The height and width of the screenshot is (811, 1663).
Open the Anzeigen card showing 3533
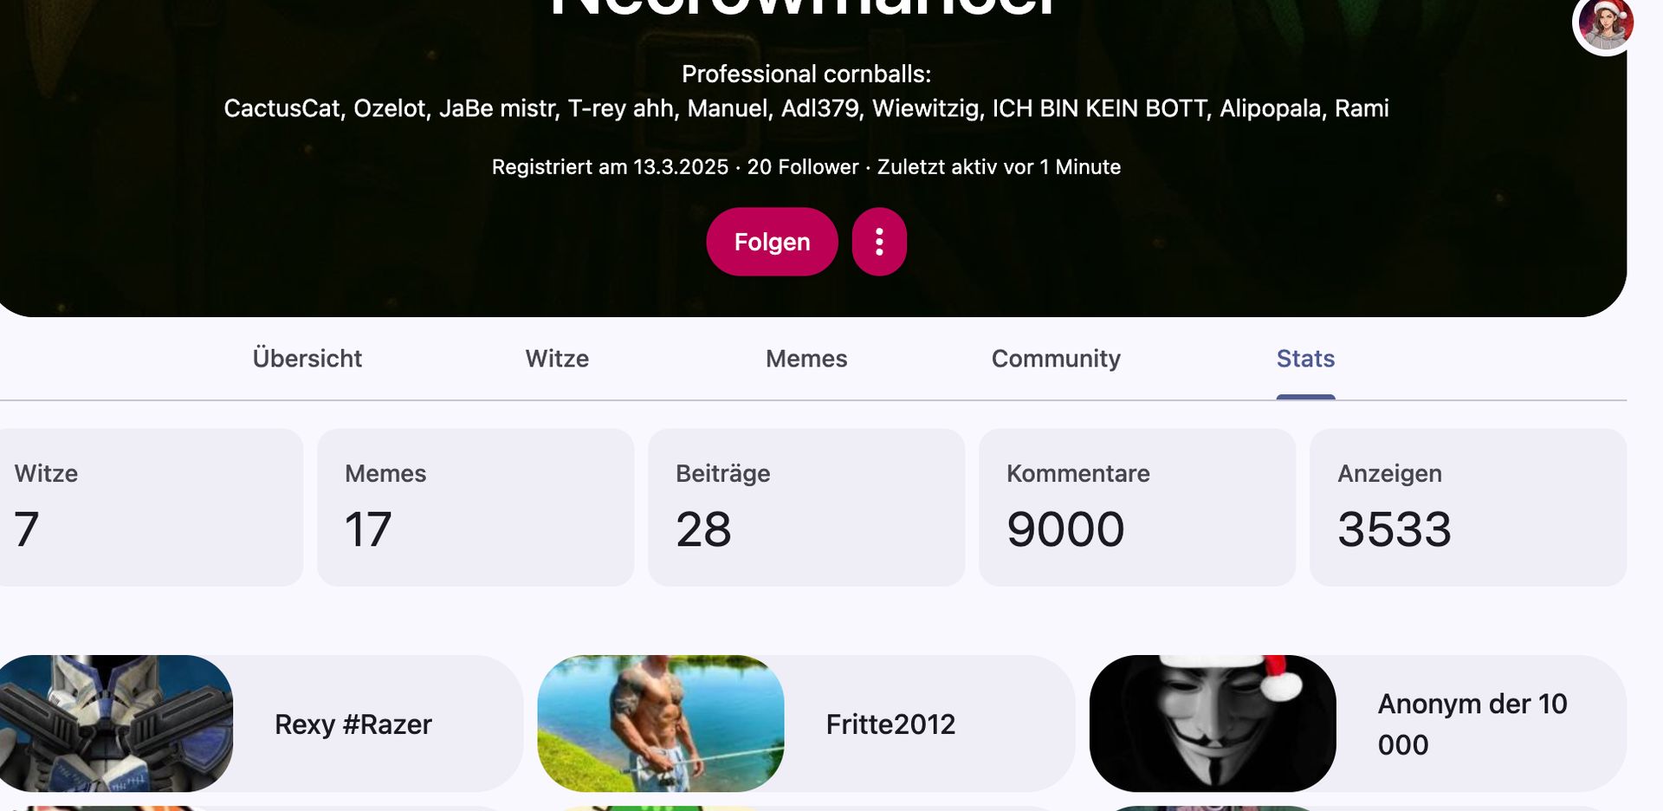(1468, 508)
